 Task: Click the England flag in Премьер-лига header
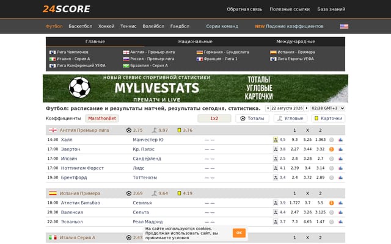[x=53, y=130]
